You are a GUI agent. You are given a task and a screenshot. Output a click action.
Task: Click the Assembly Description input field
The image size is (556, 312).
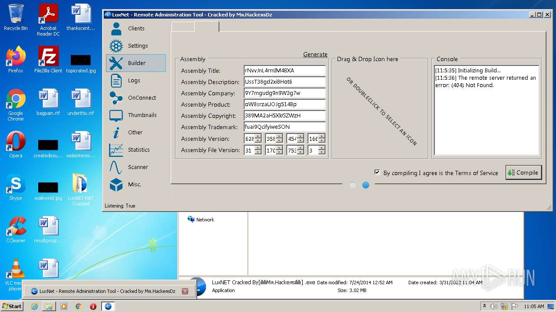pyautogui.click(x=285, y=81)
